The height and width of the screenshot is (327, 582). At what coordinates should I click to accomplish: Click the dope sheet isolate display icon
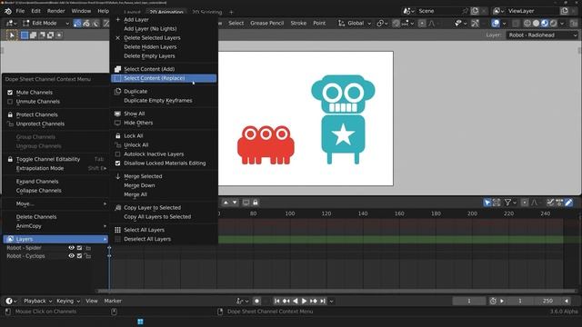[246, 203]
